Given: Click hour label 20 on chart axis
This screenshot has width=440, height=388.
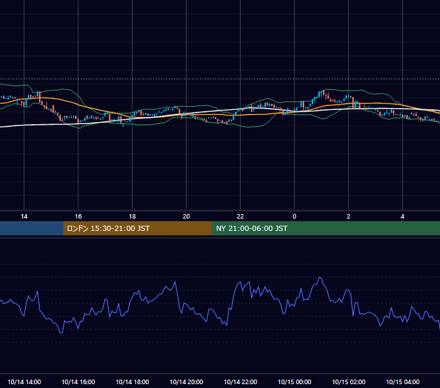Looking at the screenshot, I should [186, 217].
